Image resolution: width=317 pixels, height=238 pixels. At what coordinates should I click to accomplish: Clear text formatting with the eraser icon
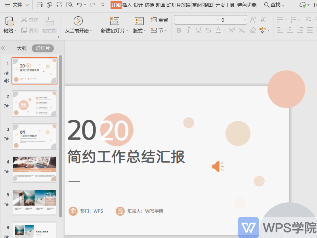click(252, 30)
